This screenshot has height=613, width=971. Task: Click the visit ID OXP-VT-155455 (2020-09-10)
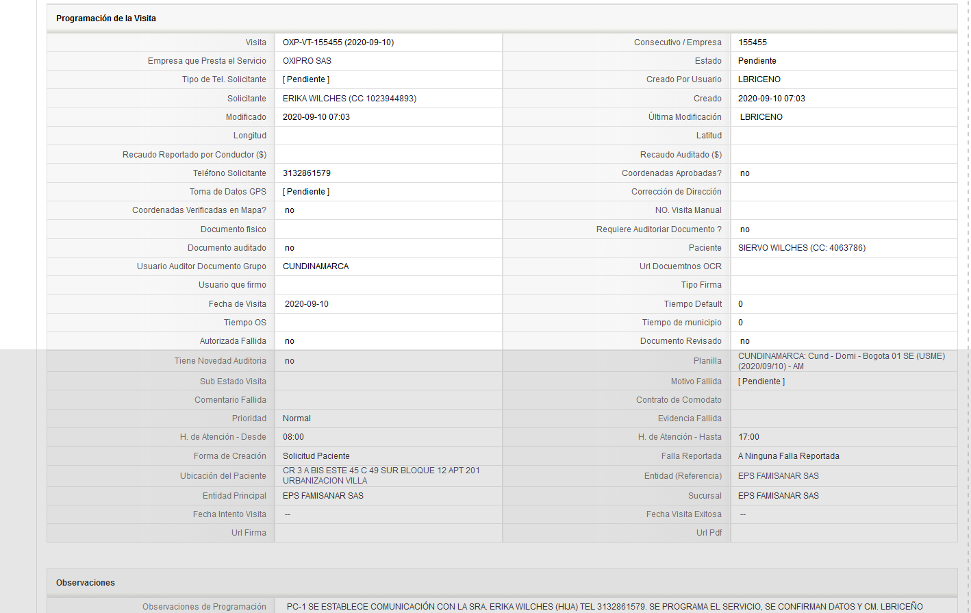(338, 42)
